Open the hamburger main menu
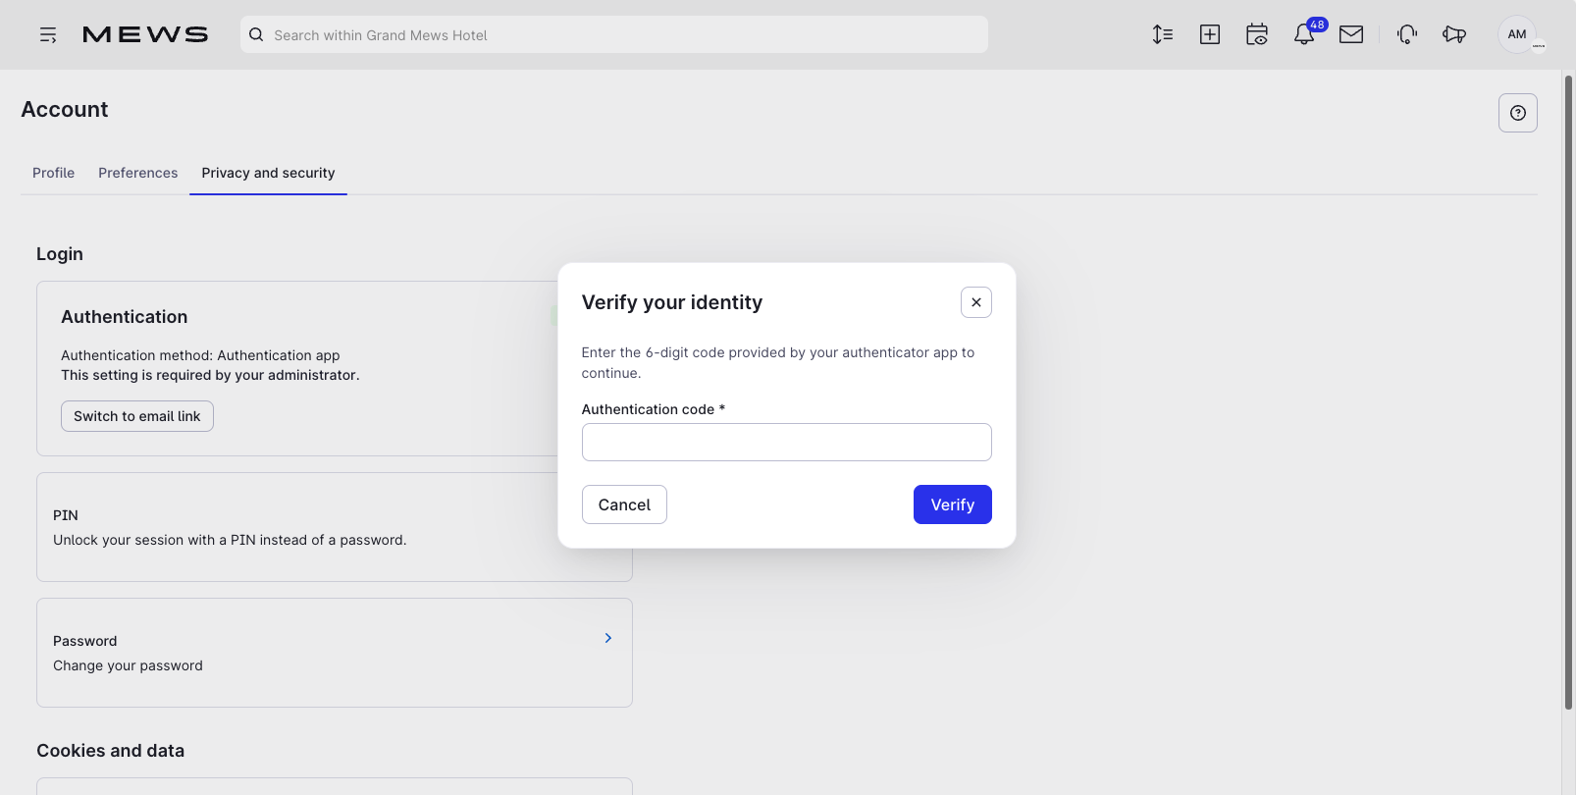The image size is (1576, 795). click(x=48, y=35)
